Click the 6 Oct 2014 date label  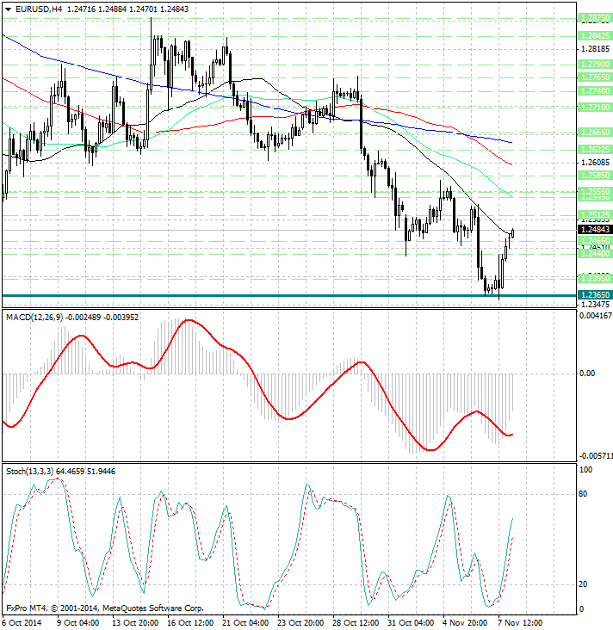[22, 622]
